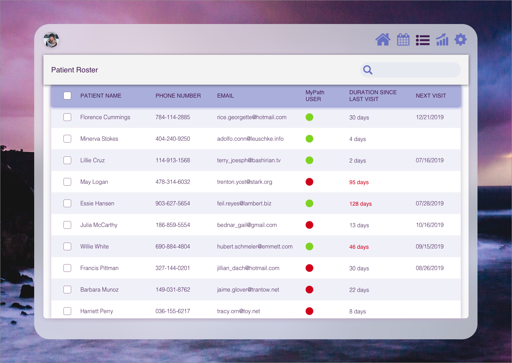Select patient name Florence Cummings
Viewport: 512px width, 363px height.
105,117
